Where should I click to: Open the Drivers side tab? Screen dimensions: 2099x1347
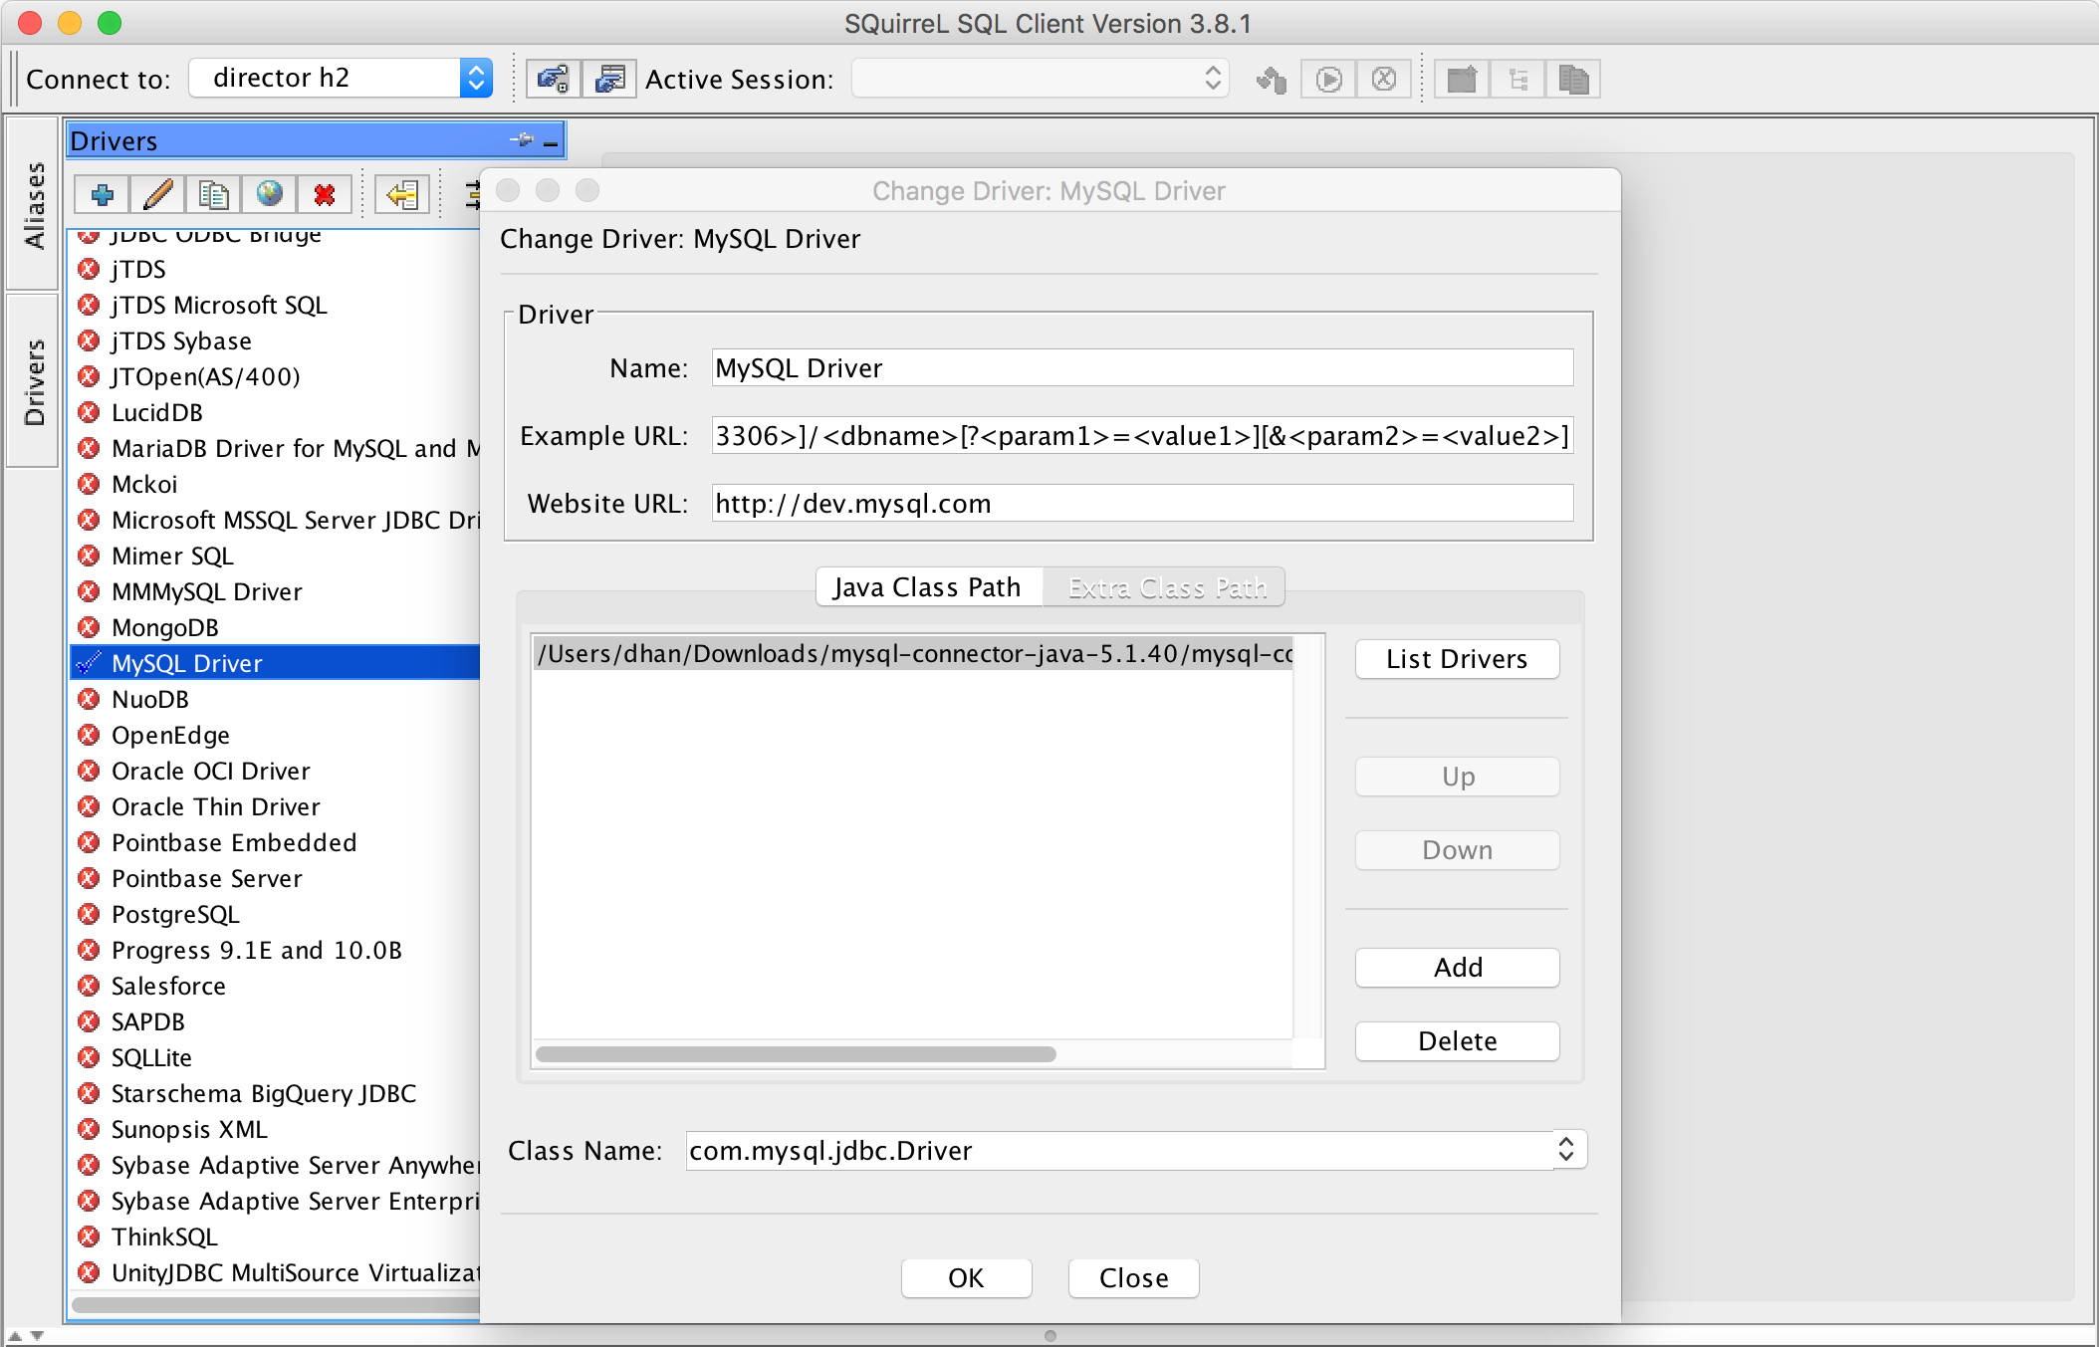pyautogui.click(x=33, y=382)
